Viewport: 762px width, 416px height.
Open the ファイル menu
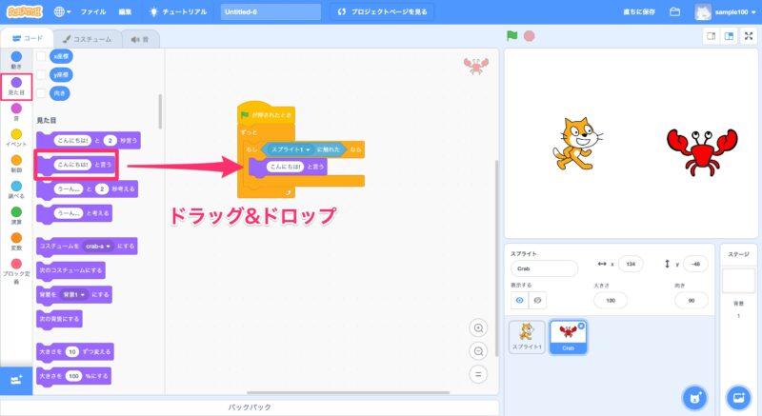(93, 12)
